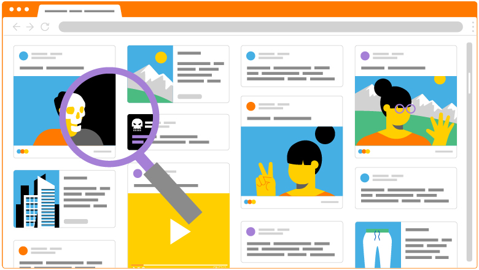
Task: Click the vertical scrollbar on the right edge
Action: tap(470, 80)
